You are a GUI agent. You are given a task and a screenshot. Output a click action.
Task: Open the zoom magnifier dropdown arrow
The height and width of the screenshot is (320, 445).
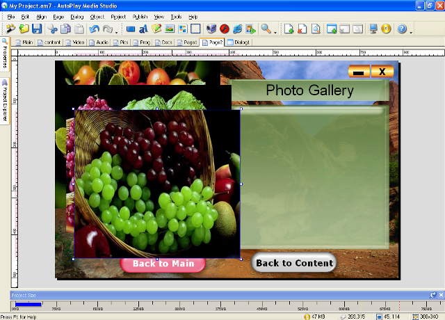pos(275,31)
